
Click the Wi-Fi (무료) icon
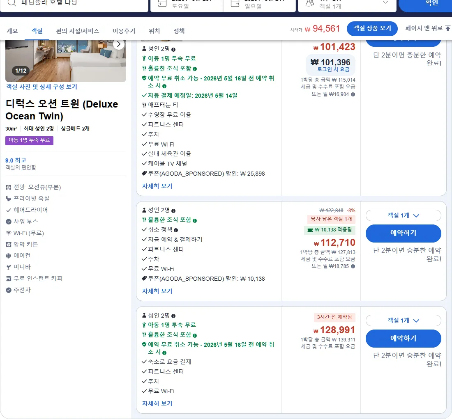click(x=8, y=233)
